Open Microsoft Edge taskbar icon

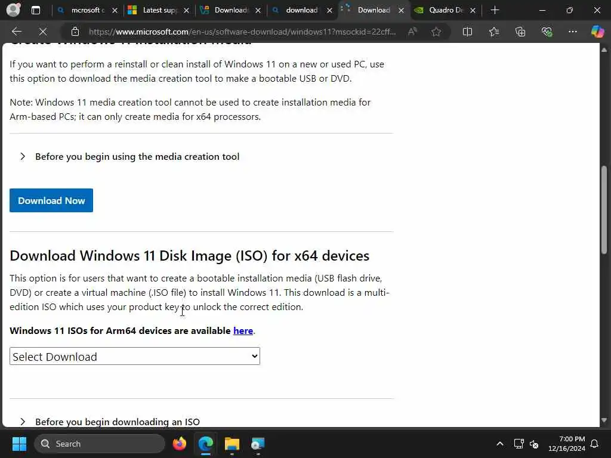tap(206, 444)
